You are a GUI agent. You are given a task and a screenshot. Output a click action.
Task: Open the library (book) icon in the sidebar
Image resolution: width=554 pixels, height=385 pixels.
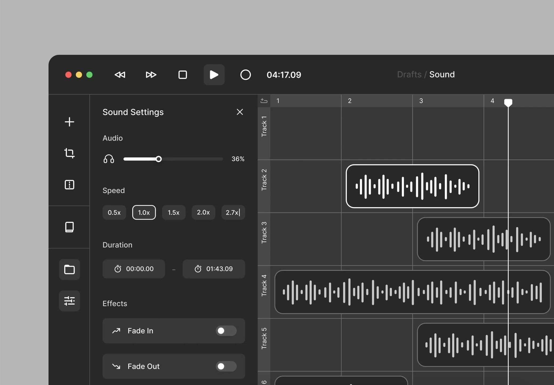[69, 227]
